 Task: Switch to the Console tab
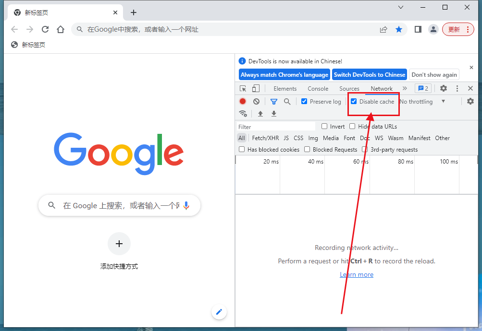[318, 89]
